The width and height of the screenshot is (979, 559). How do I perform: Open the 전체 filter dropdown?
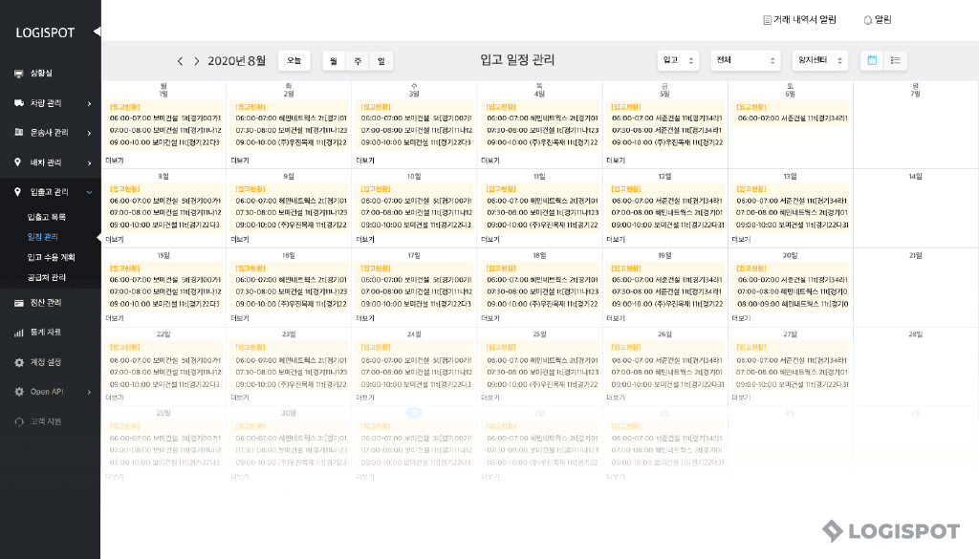[x=747, y=60]
